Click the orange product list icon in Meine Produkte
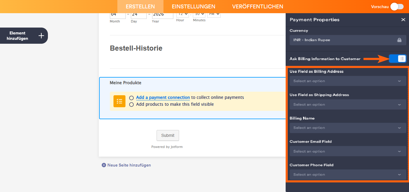Screen dimensions: 409x192 pyautogui.click(x=119, y=101)
